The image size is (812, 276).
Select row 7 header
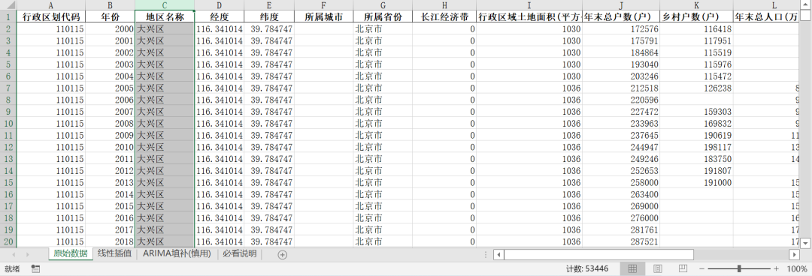(8, 88)
